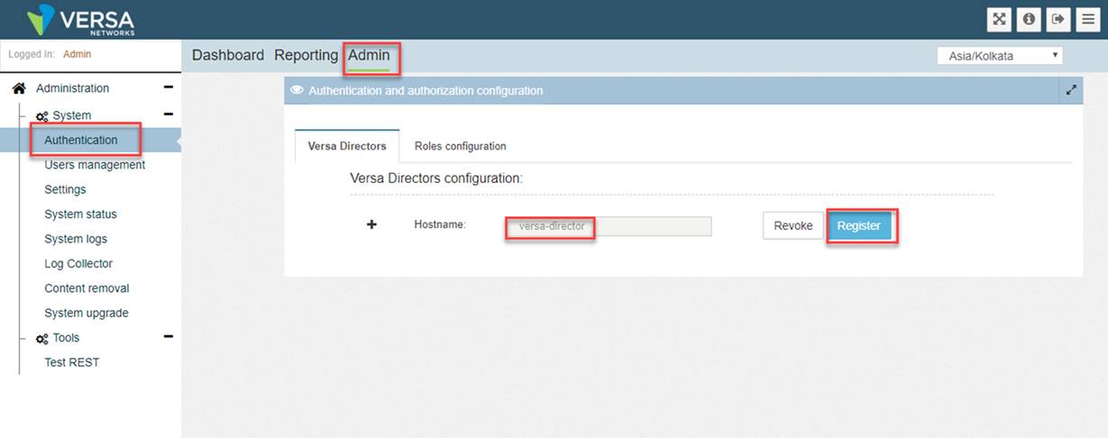Focus the Hostname input field

(608, 226)
